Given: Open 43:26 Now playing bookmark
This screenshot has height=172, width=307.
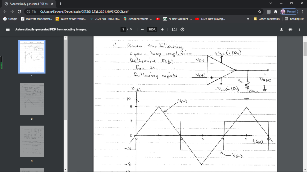Looking at the screenshot, I should pyautogui.click(x=210, y=19).
